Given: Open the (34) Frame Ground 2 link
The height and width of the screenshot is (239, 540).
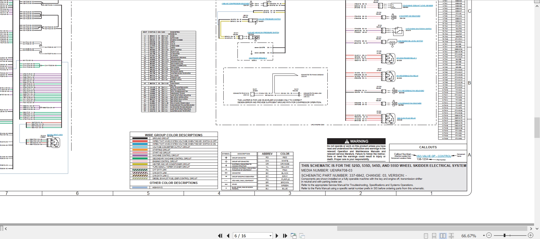Looking at the screenshot, I should click(x=258, y=58).
